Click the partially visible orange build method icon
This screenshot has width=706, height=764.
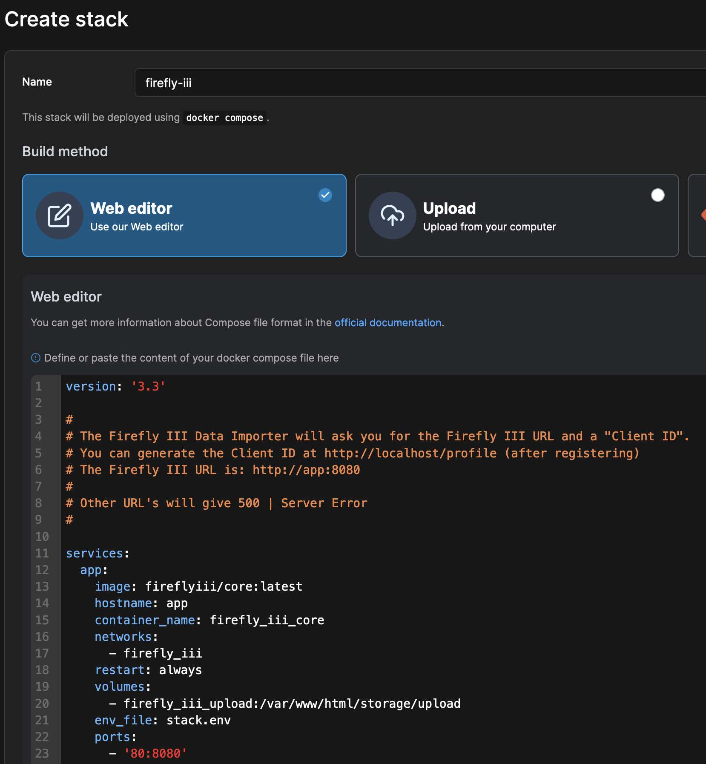[x=703, y=215]
